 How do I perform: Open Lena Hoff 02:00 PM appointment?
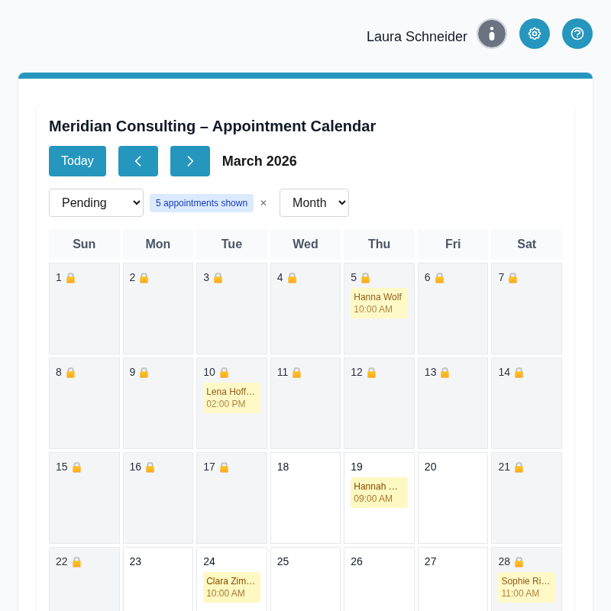pos(231,398)
